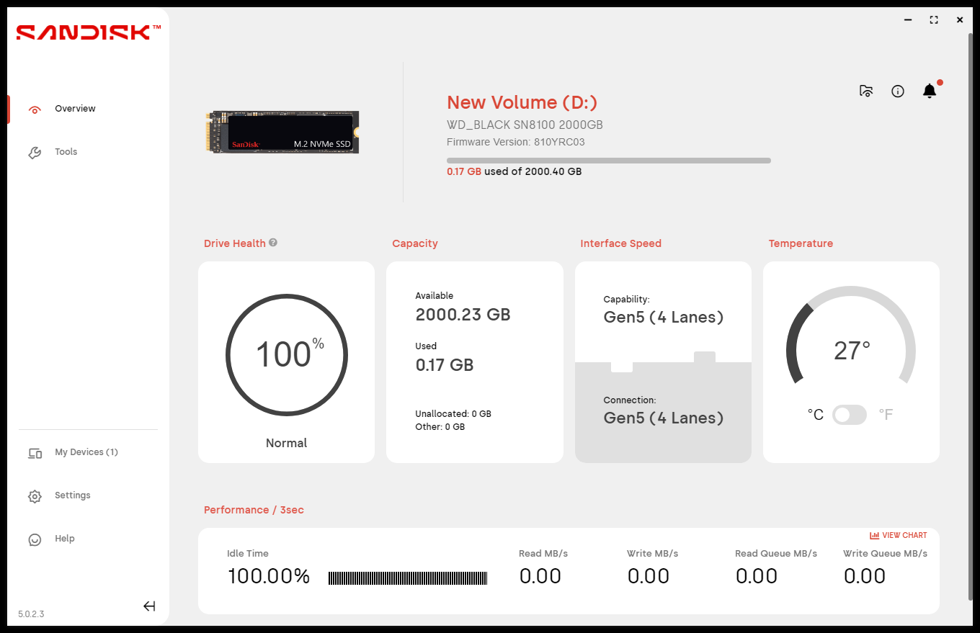Click the vertical scrollbar on the right

(x=970, y=315)
